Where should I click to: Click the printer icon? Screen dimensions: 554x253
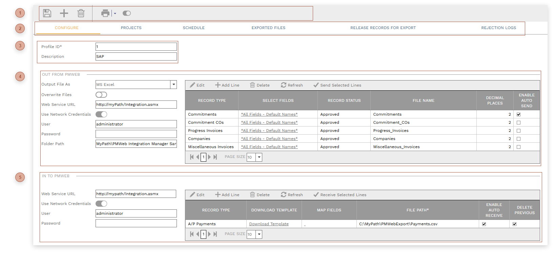pos(105,13)
